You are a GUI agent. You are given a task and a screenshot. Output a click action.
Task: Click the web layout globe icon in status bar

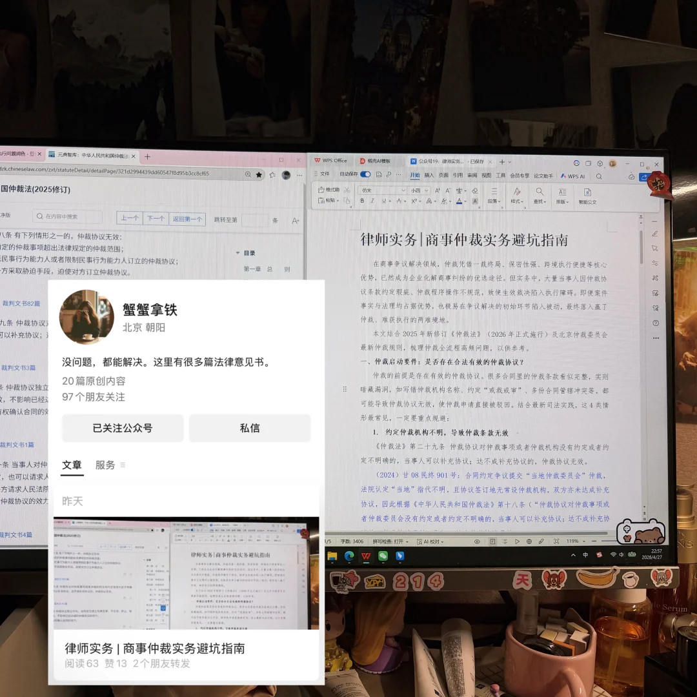tap(529, 541)
